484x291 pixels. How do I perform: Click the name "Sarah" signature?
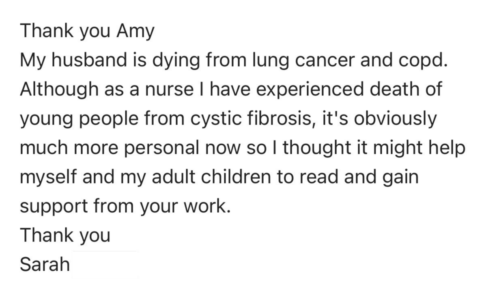click(x=45, y=265)
